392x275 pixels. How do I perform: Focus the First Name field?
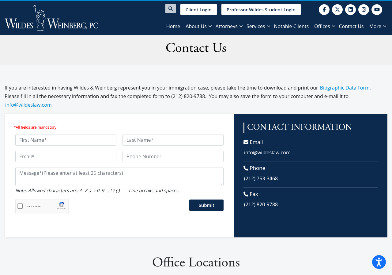coord(66,140)
